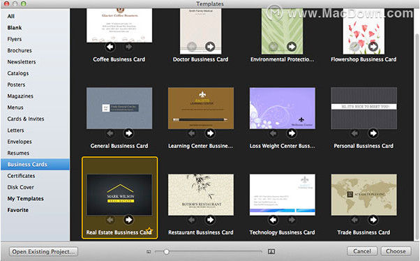The width and height of the screenshot is (420, 261).
Task: Click the Choose button
Action: (x=396, y=251)
